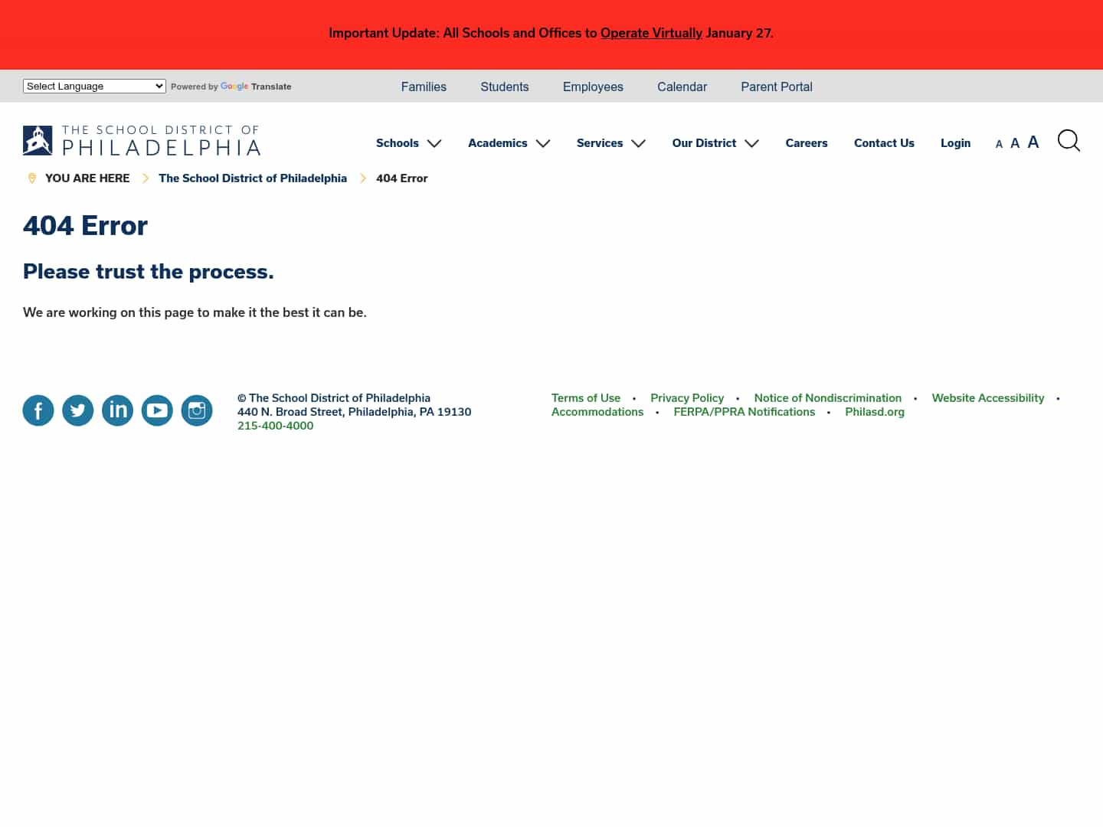Click the Careers navigation item
Screen dimensions: 1103x827
[806, 143]
